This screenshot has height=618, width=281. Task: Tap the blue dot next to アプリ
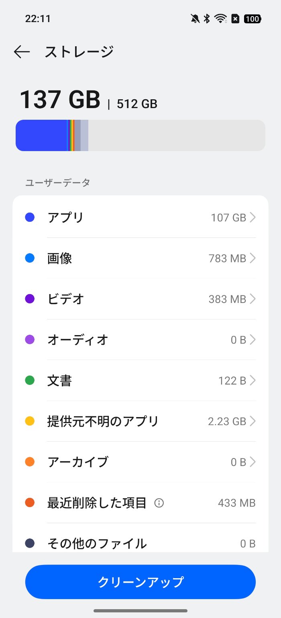[x=30, y=217]
